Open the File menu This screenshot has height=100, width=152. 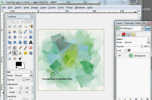pyautogui.click(x=4, y=7)
